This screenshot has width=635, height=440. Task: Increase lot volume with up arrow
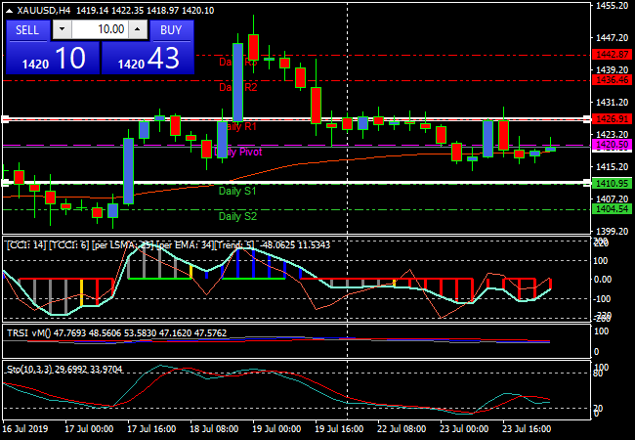click(138, 30)
